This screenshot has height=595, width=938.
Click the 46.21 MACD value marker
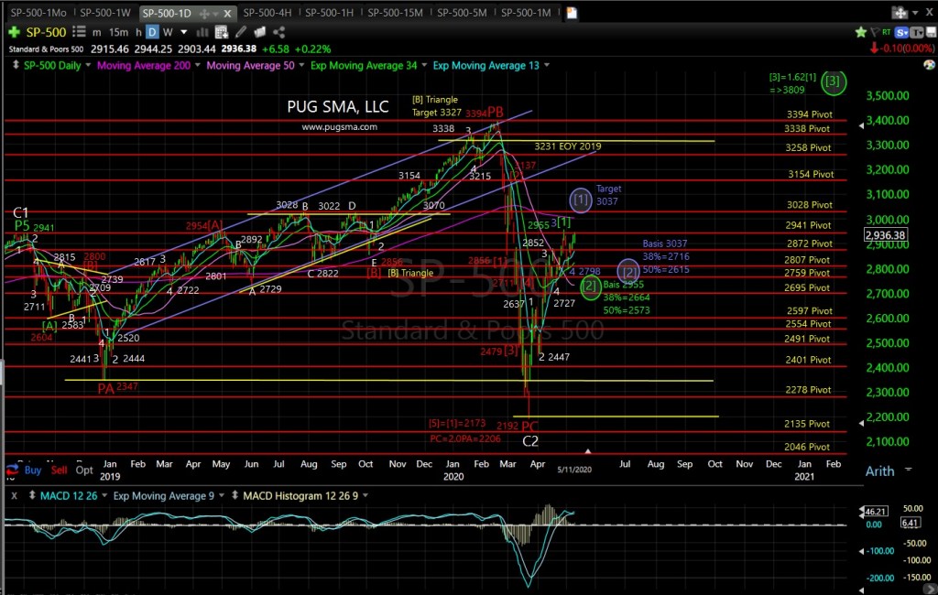[875, 512]
